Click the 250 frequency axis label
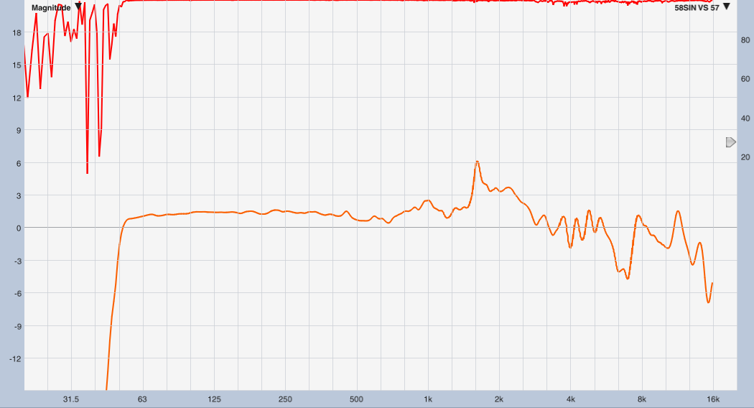This screenshot has height=408, width=754. coord(285,399)
